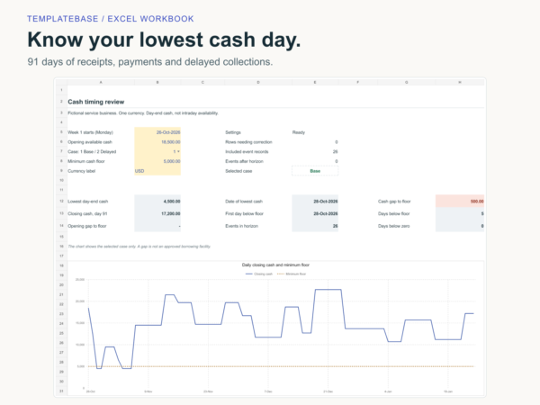
Task: Click the 'Opening gap to floor' label
Action: (87, 226)
